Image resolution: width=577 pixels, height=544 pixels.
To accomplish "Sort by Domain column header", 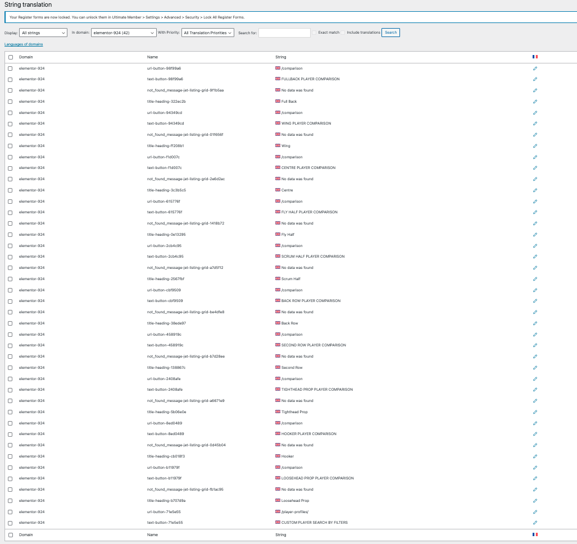I will pyautogui.click(x=26, y=57).
